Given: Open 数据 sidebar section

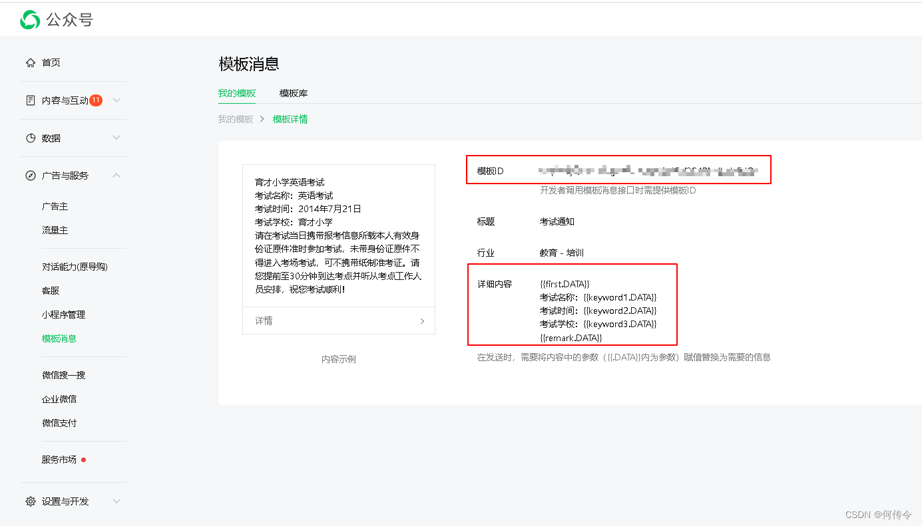Looking at the screenshot, I should pos(51,138).
